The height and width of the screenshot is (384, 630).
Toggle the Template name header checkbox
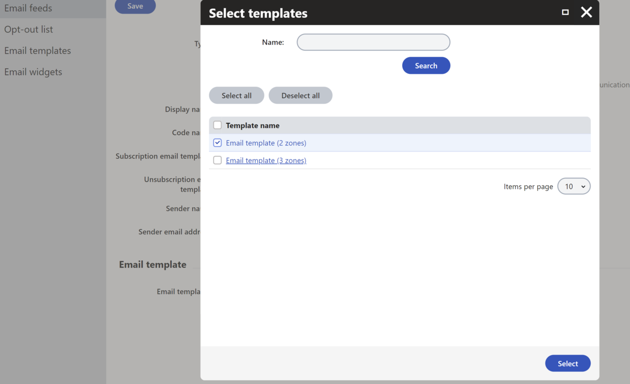tap(217, 125)
